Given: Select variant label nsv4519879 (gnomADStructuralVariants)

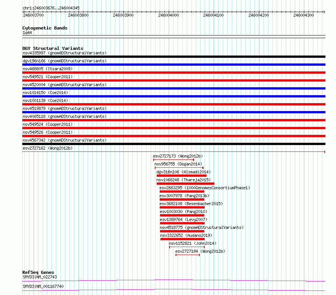Looking at the screenshot, I should [65, 108].
